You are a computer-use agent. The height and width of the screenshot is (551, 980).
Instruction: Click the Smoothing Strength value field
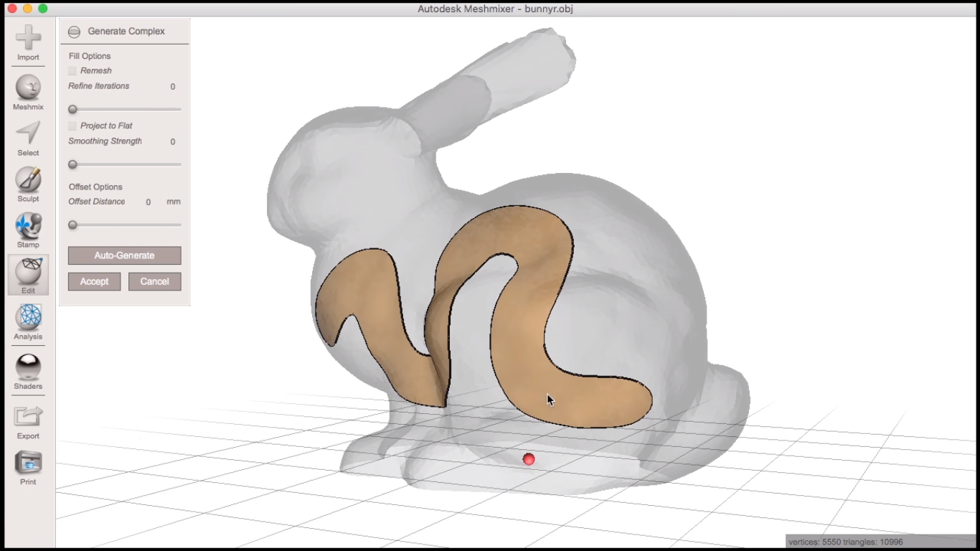173,142
